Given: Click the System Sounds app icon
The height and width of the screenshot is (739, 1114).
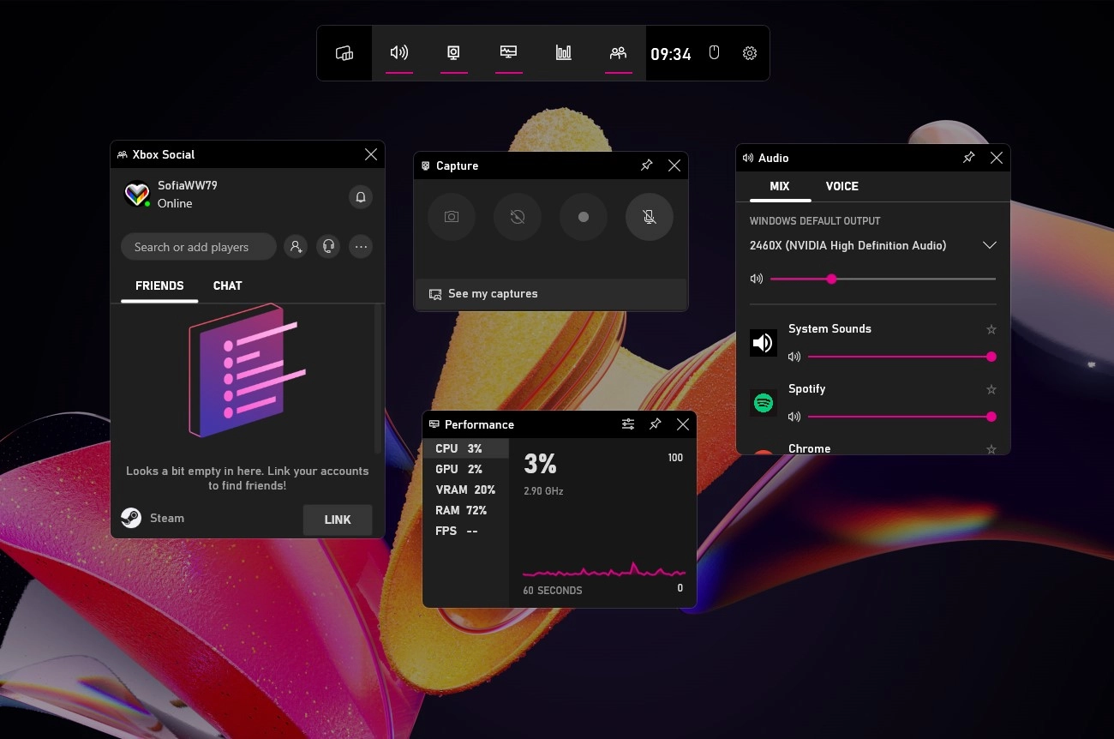Looking at the screenshot, I should pyautogui.click(x=764, y=343).
